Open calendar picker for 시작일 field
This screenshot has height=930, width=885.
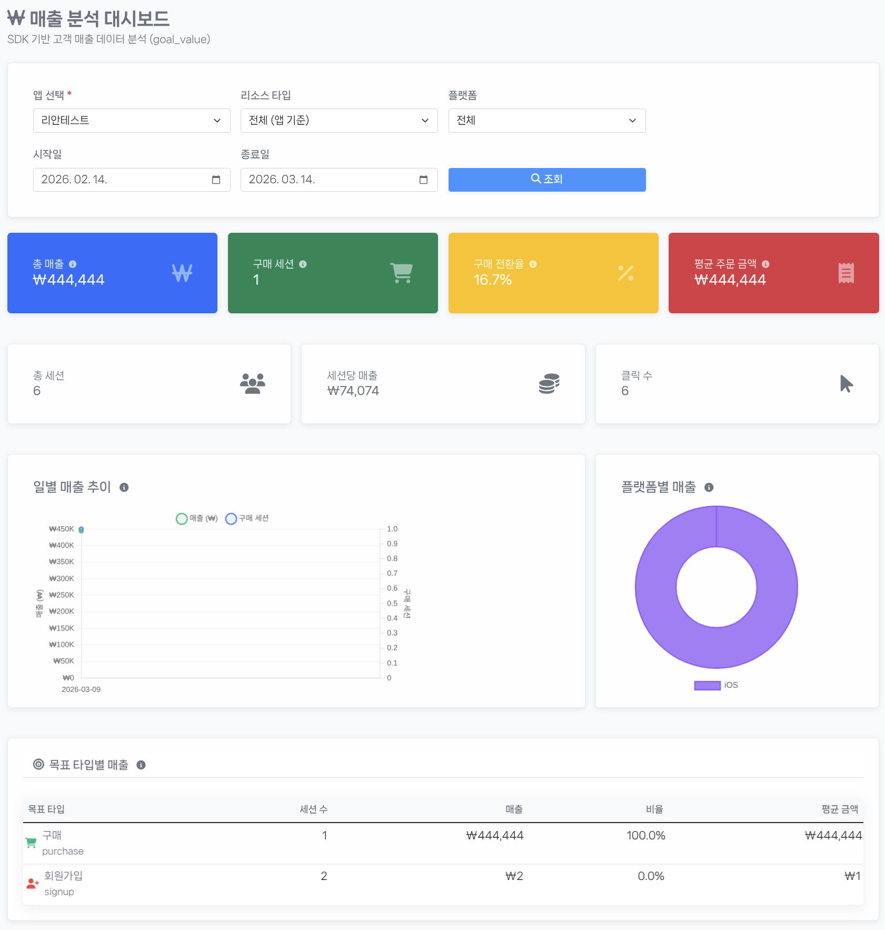click(x=216, y=180)
